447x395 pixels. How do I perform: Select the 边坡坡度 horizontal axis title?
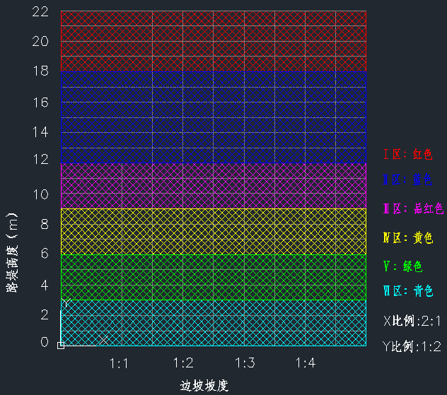click(x=204, y=386)
